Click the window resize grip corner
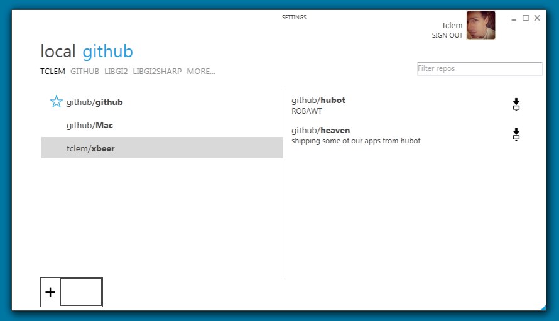 coord(542,307)
